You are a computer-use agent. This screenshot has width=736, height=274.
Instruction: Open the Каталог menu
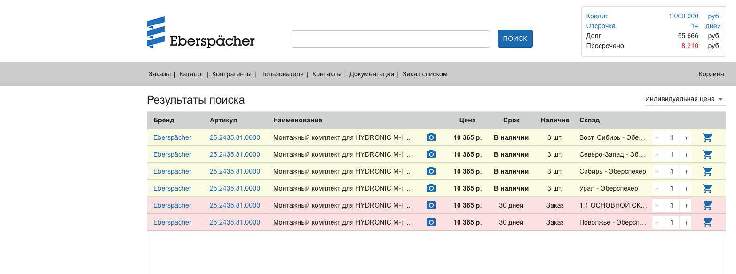pos(191,74)
